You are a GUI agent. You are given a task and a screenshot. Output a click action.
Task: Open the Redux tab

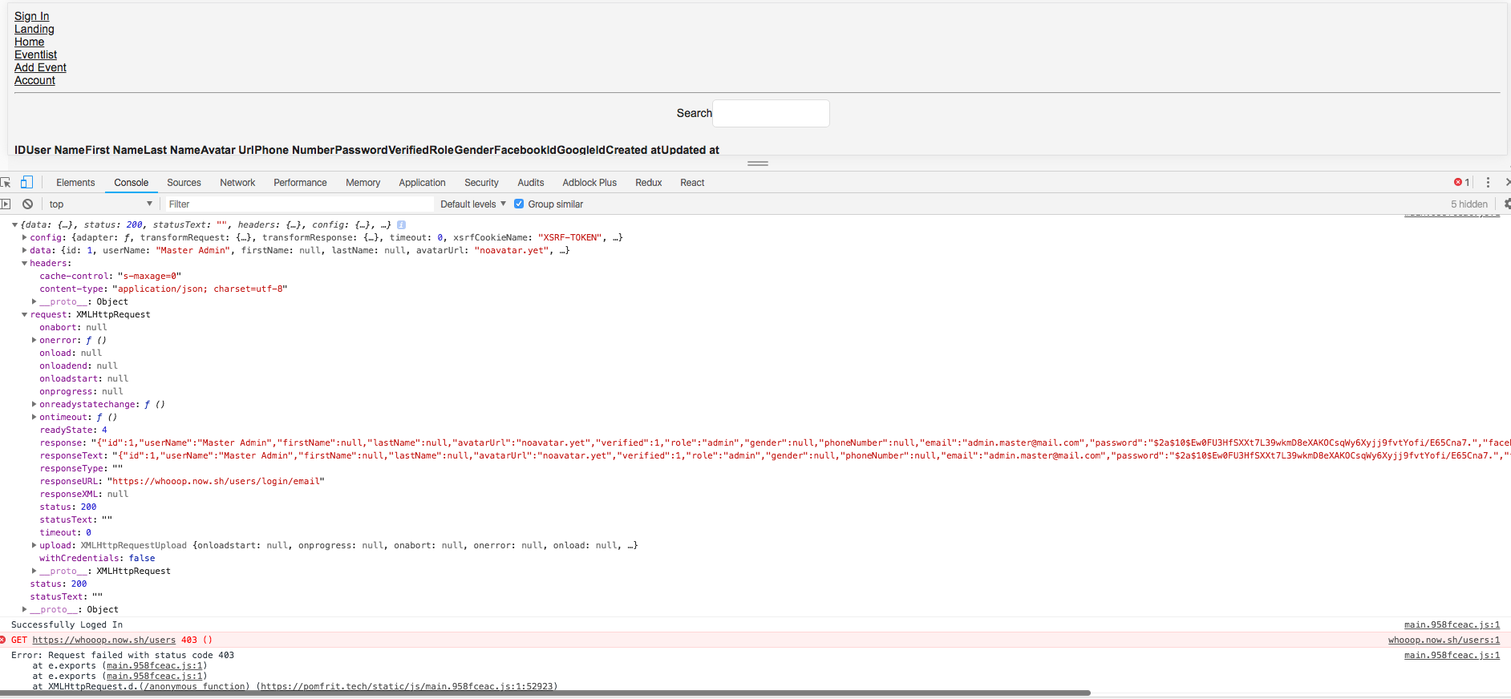pos(648,183)
